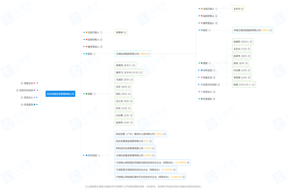Click circle icon on 泛海投资集团有限公司 card
The image size is (288, 191).
149,54
